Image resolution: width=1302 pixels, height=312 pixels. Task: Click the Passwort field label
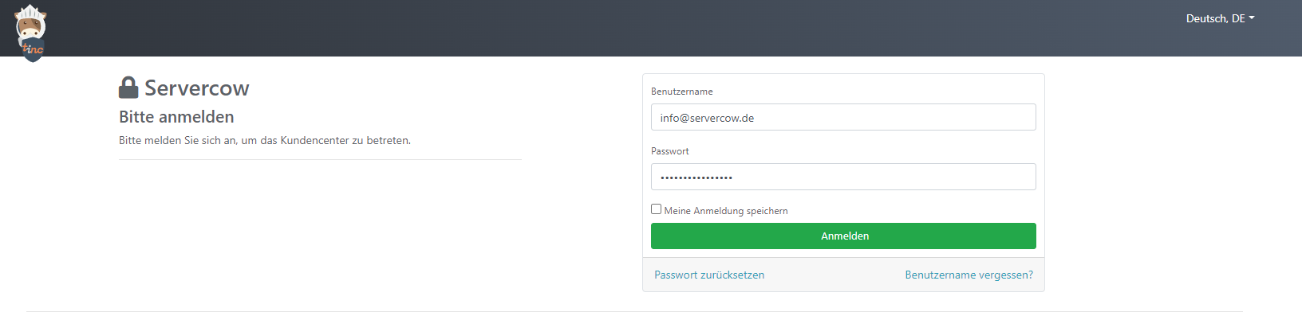pyautogui.click(x=670, y=151)
